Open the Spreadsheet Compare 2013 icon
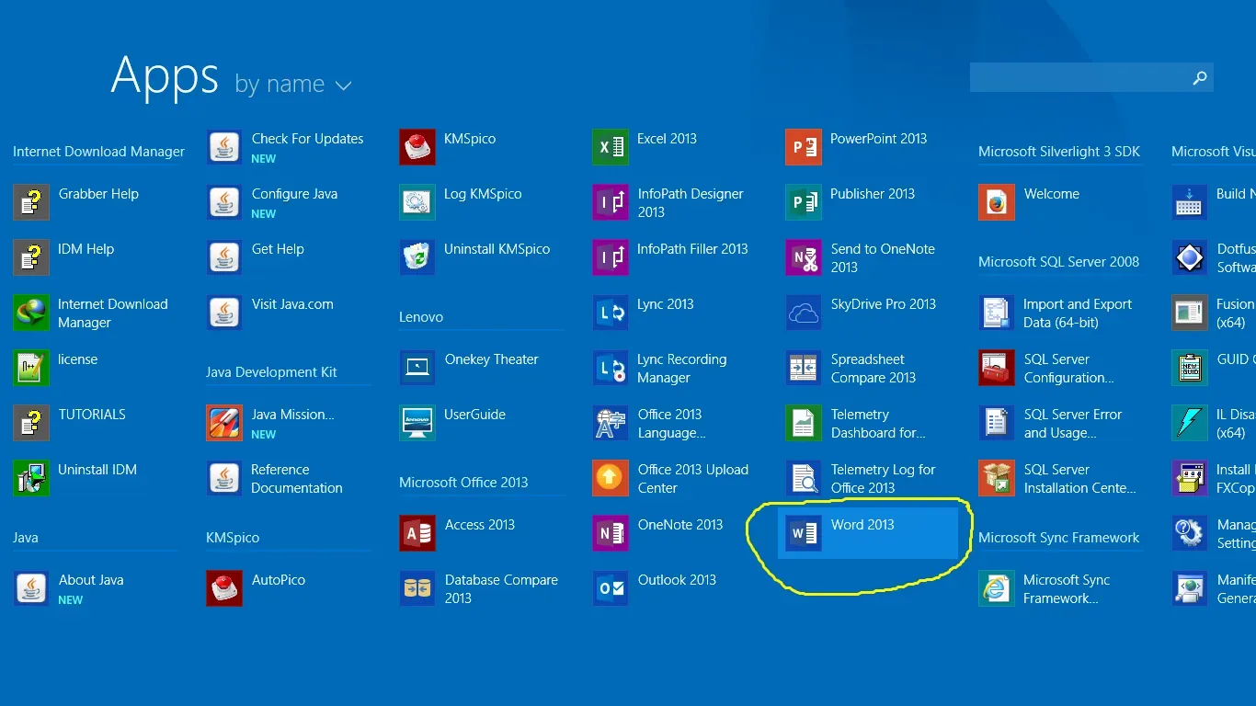Viewport: 1256px width, 706px height. click(804, 368)
